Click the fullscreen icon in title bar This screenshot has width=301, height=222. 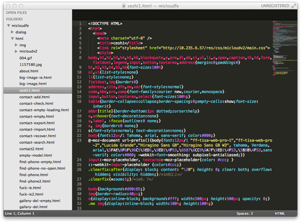(293, 6)
